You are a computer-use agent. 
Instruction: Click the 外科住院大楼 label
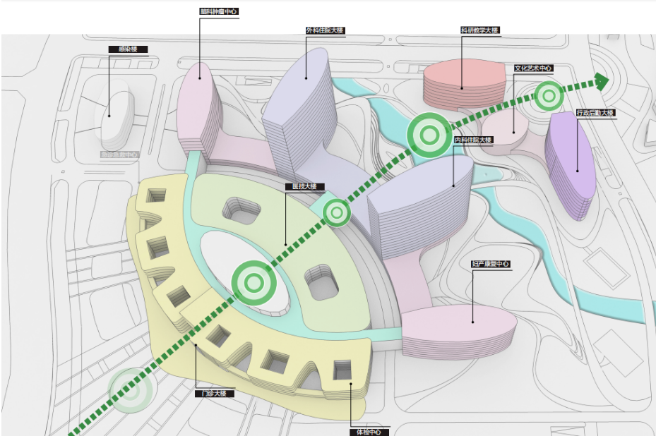pos(325,31)
